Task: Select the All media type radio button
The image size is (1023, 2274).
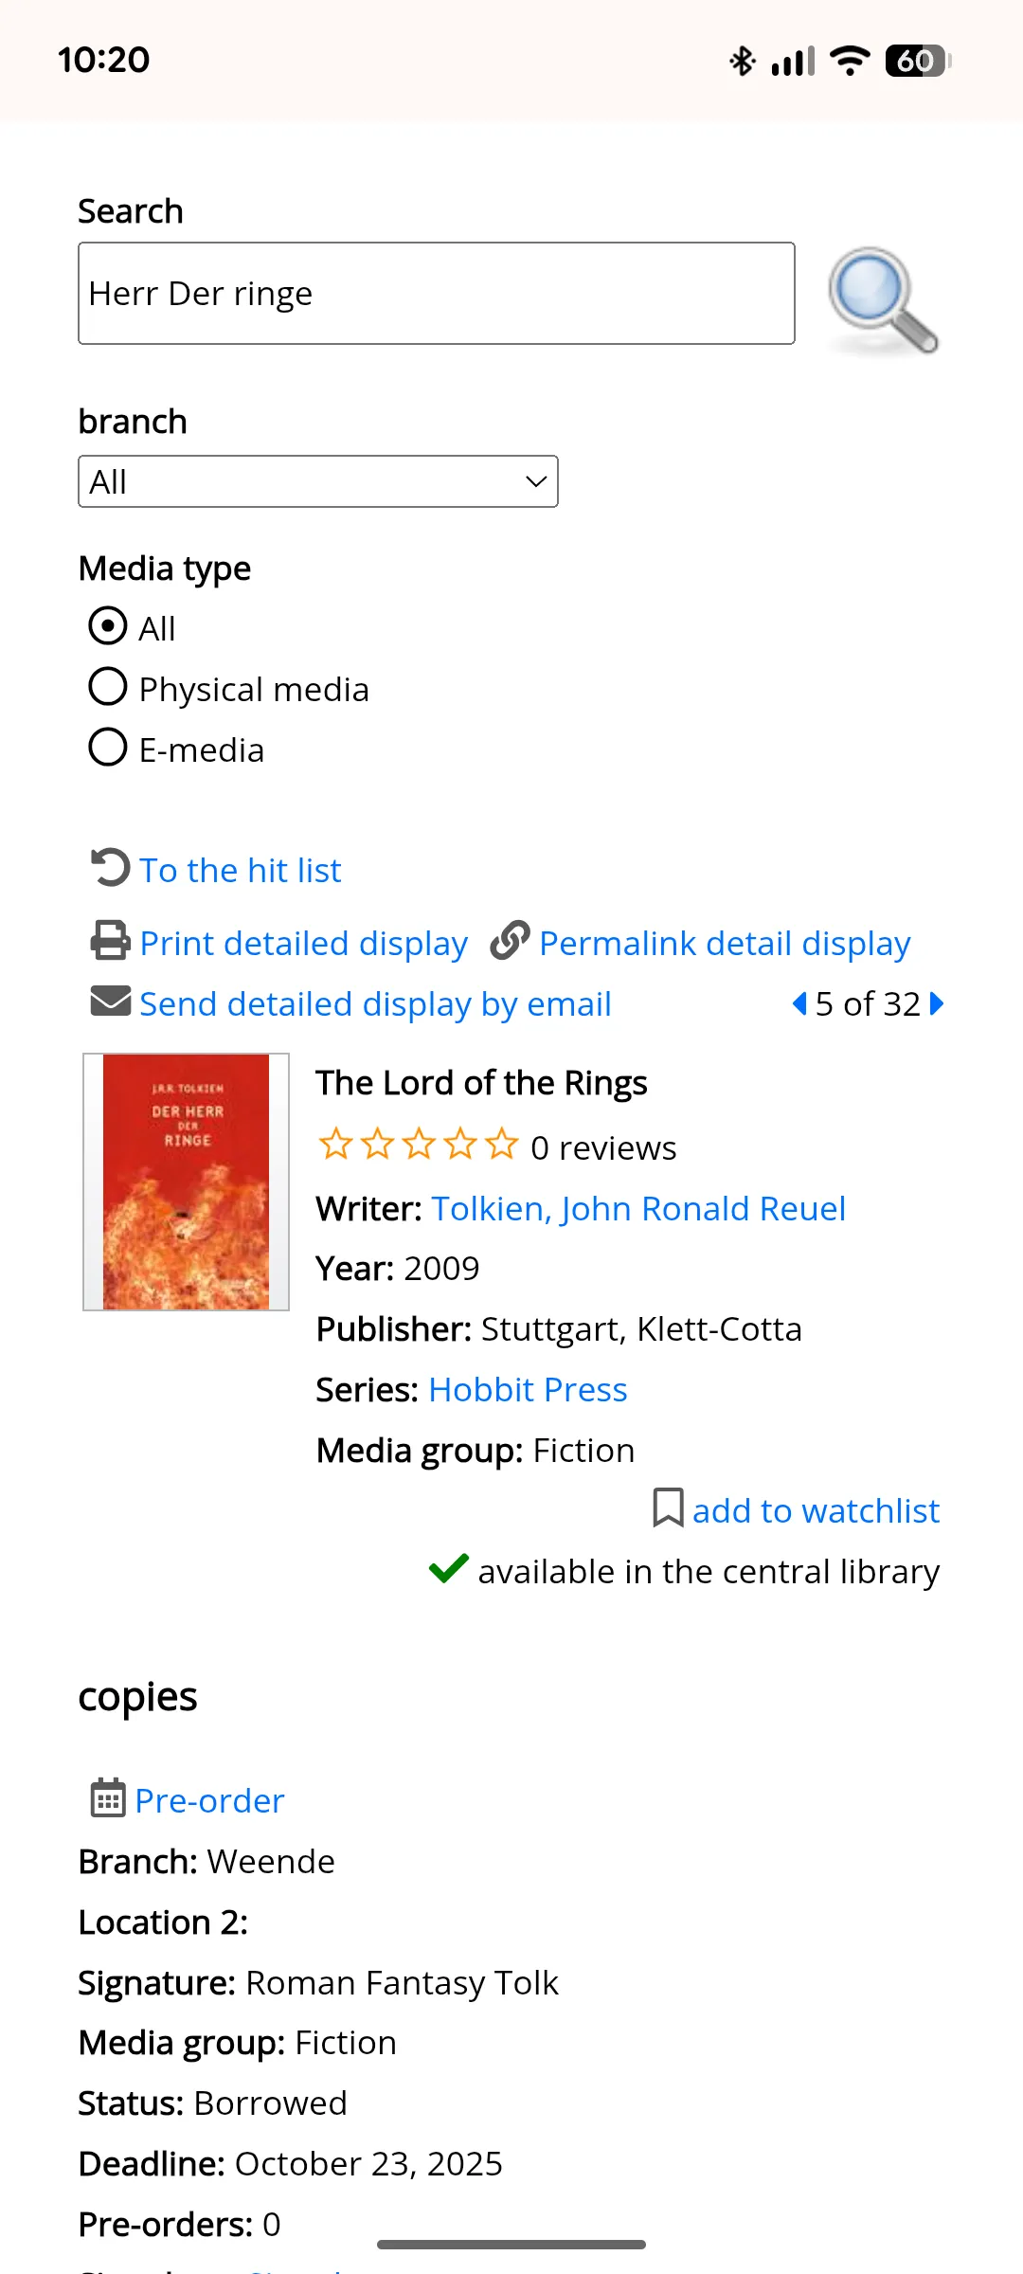Action: (x=108, y=625)
